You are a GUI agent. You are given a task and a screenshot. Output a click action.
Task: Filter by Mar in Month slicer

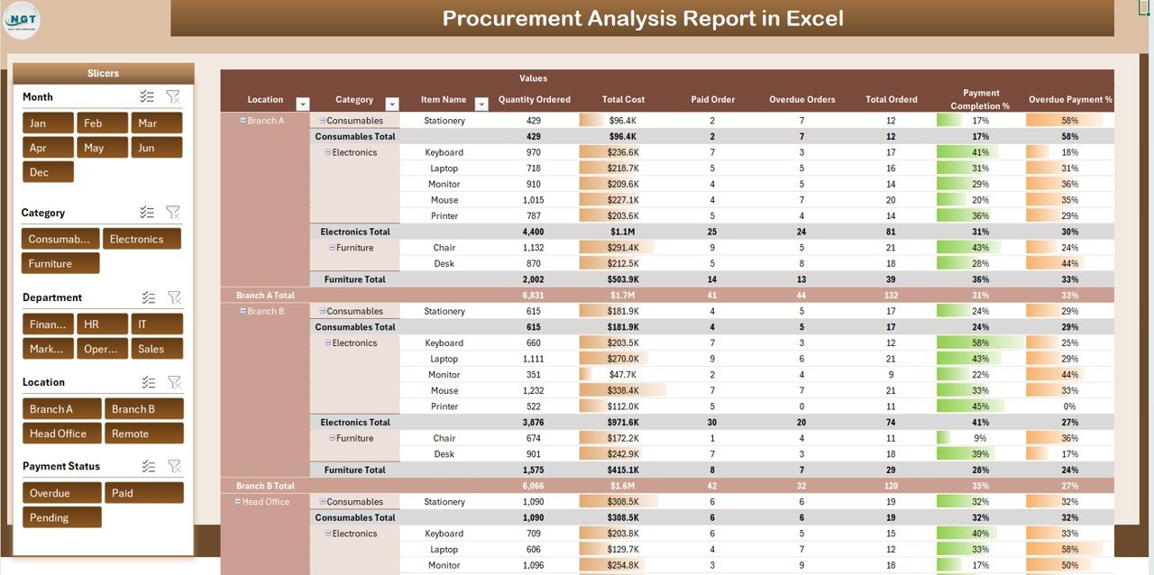pyautogui.click(x=157, y=123)
